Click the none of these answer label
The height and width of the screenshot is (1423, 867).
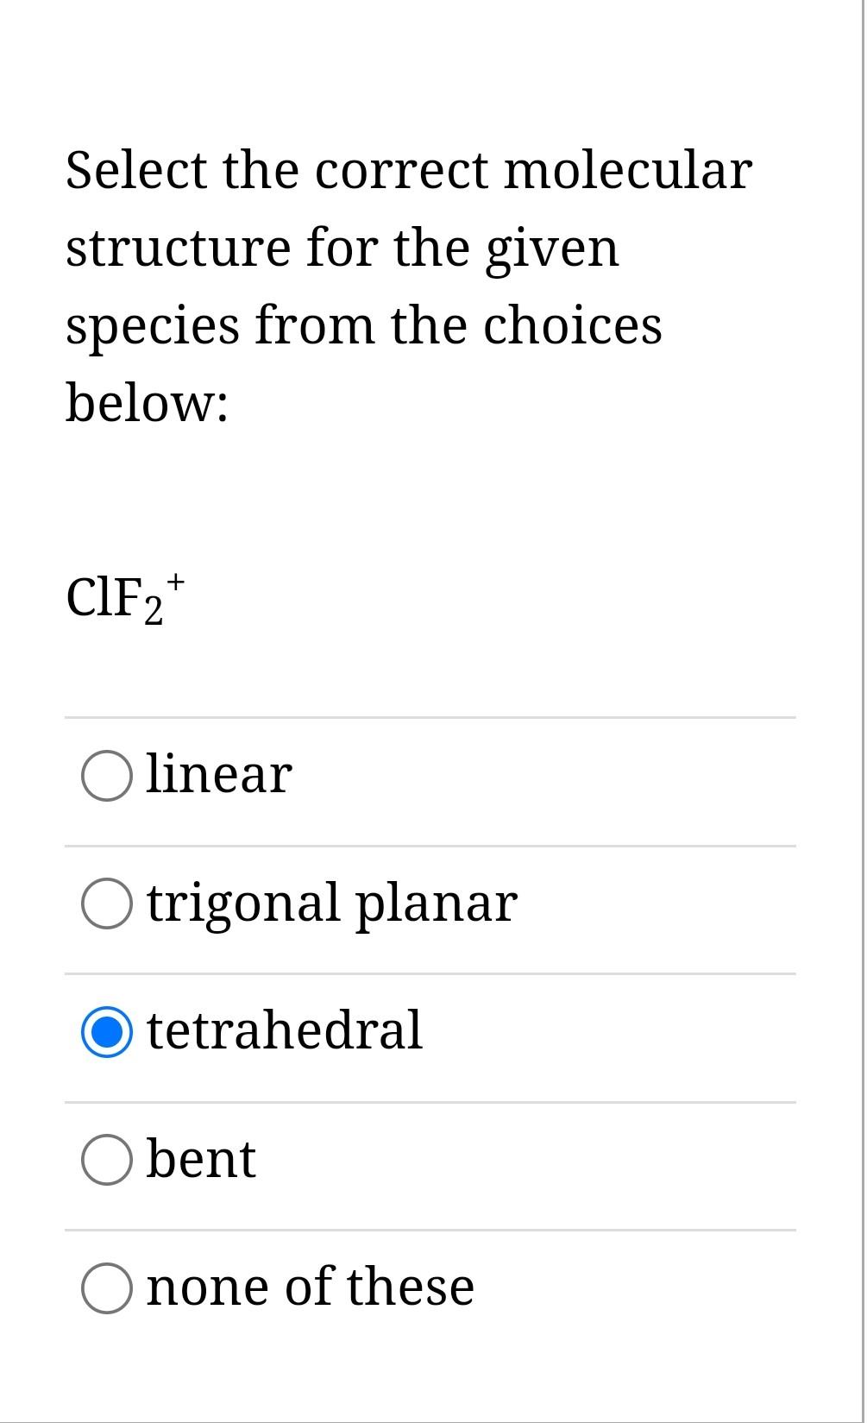click(x=310, y=1287)
